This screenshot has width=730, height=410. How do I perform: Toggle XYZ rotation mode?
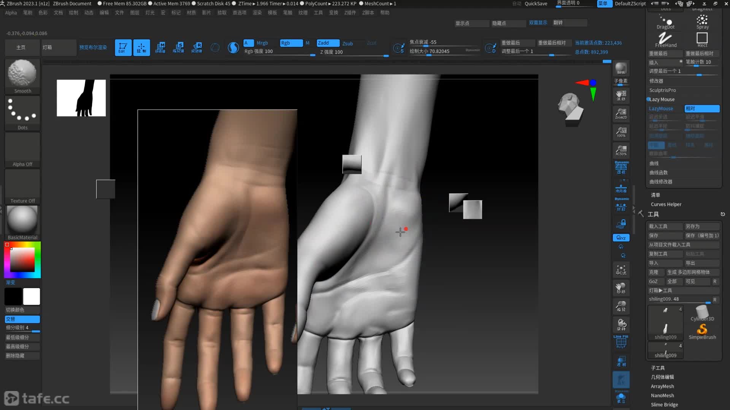click(x=621, y=238)
